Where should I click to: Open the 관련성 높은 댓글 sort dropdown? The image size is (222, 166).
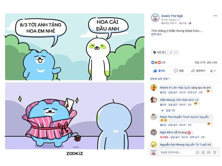pos(160,79)
